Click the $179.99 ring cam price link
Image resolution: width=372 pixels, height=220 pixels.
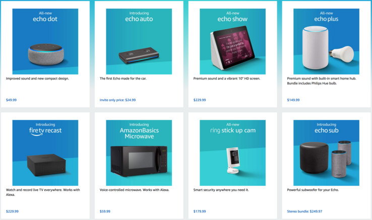pyautogui.click(x=200, y=211)
